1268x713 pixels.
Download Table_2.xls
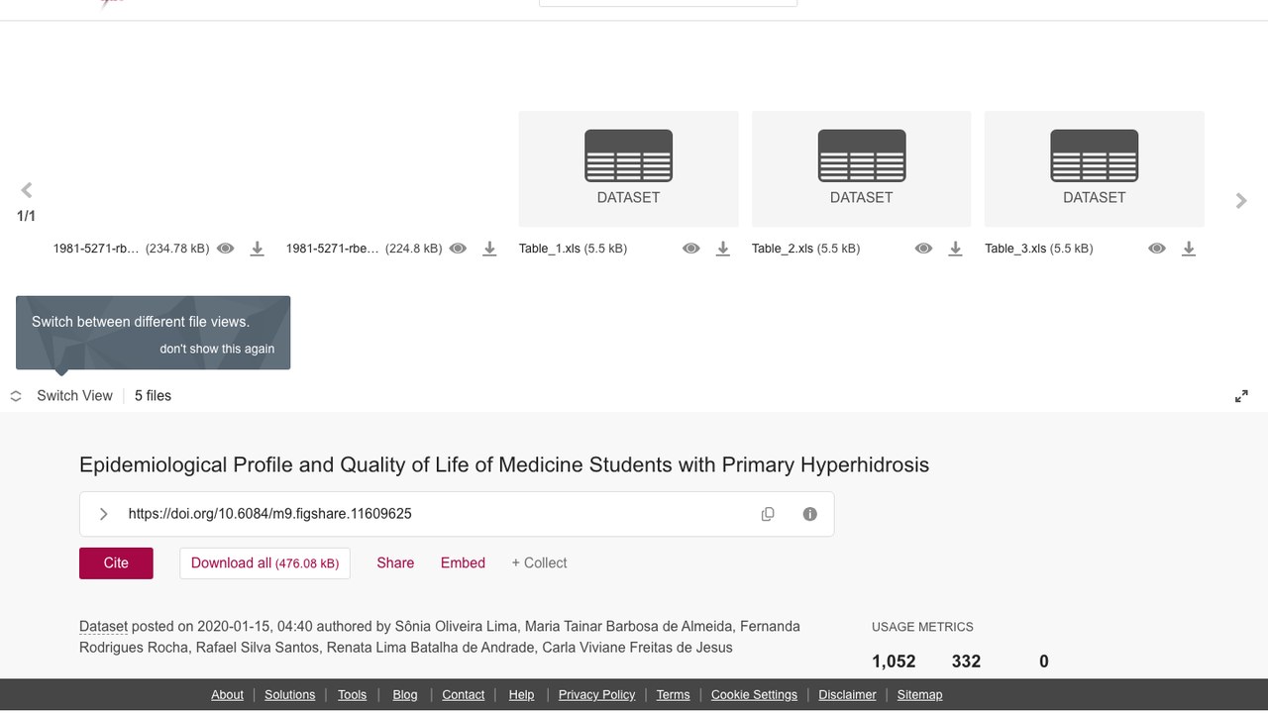pos(955,249)
